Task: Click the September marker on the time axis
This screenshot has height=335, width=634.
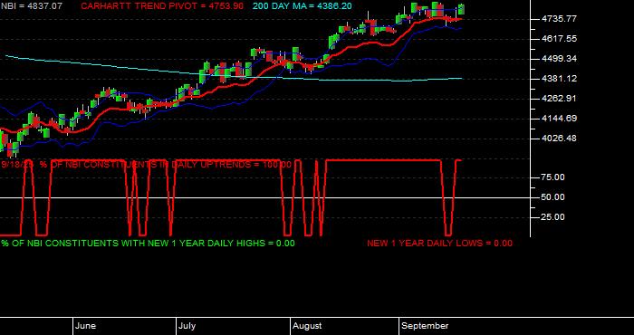Action: click(x=425, y=326)
